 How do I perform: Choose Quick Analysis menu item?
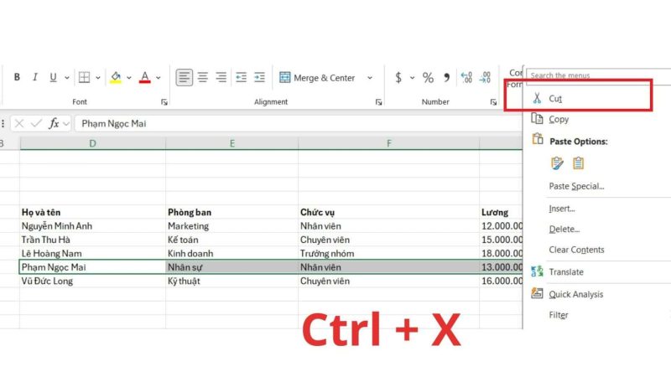click(x=575, y=294)
